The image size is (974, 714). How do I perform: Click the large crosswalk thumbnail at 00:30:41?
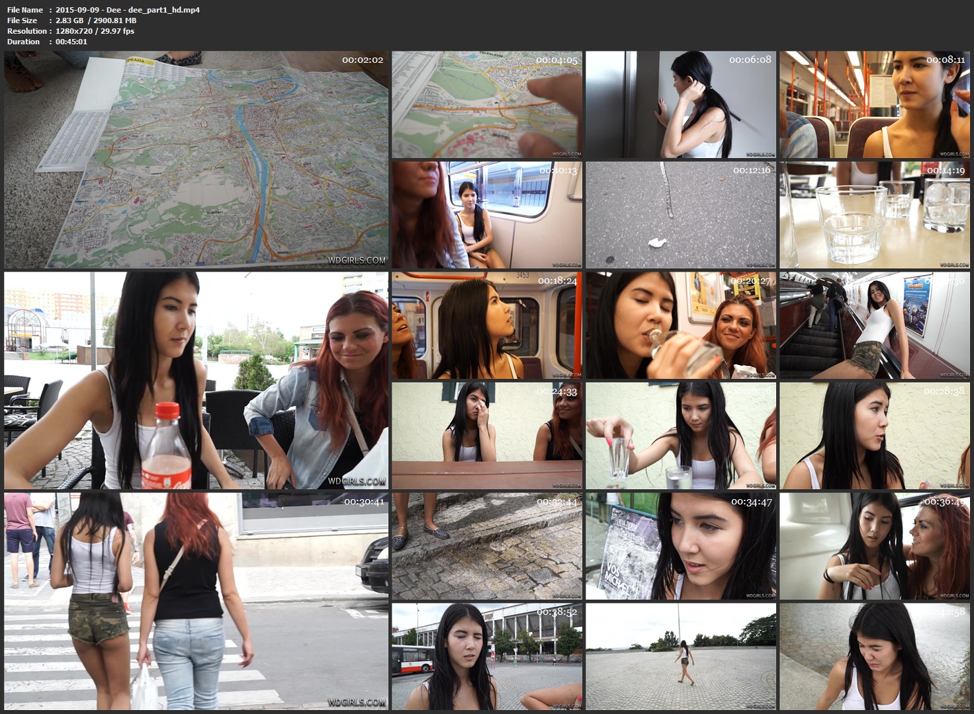pyautogui.click(x=196, y=600)
